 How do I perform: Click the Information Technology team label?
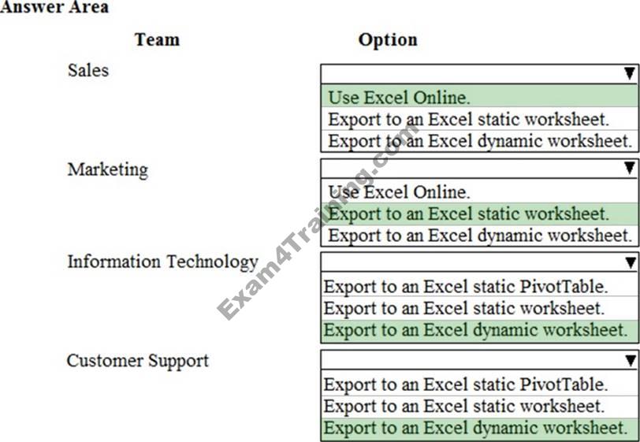click(162, 262)
